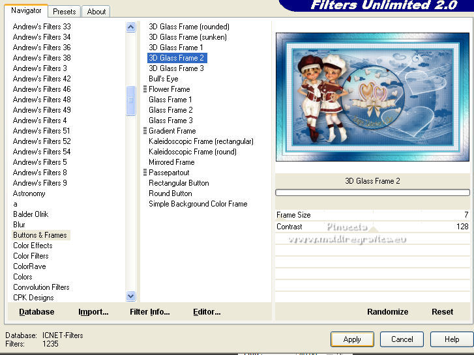Select the Andrew's Filters 36 category
The height and width of the screenshot is (355, 474).
pos(42,48)
